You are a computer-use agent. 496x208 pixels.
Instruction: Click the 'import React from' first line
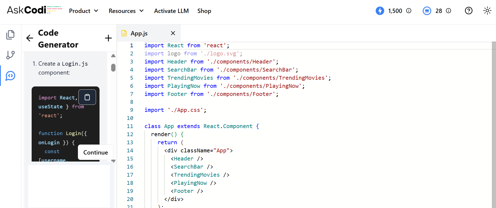187,45
